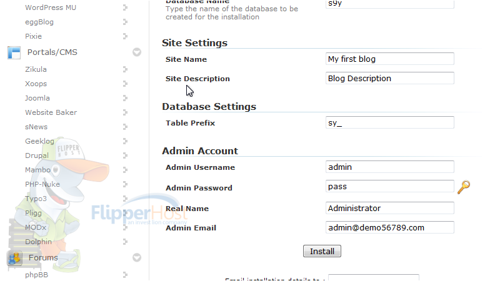
Task: Open Typo3 installer link
Action: pos(36,199)
